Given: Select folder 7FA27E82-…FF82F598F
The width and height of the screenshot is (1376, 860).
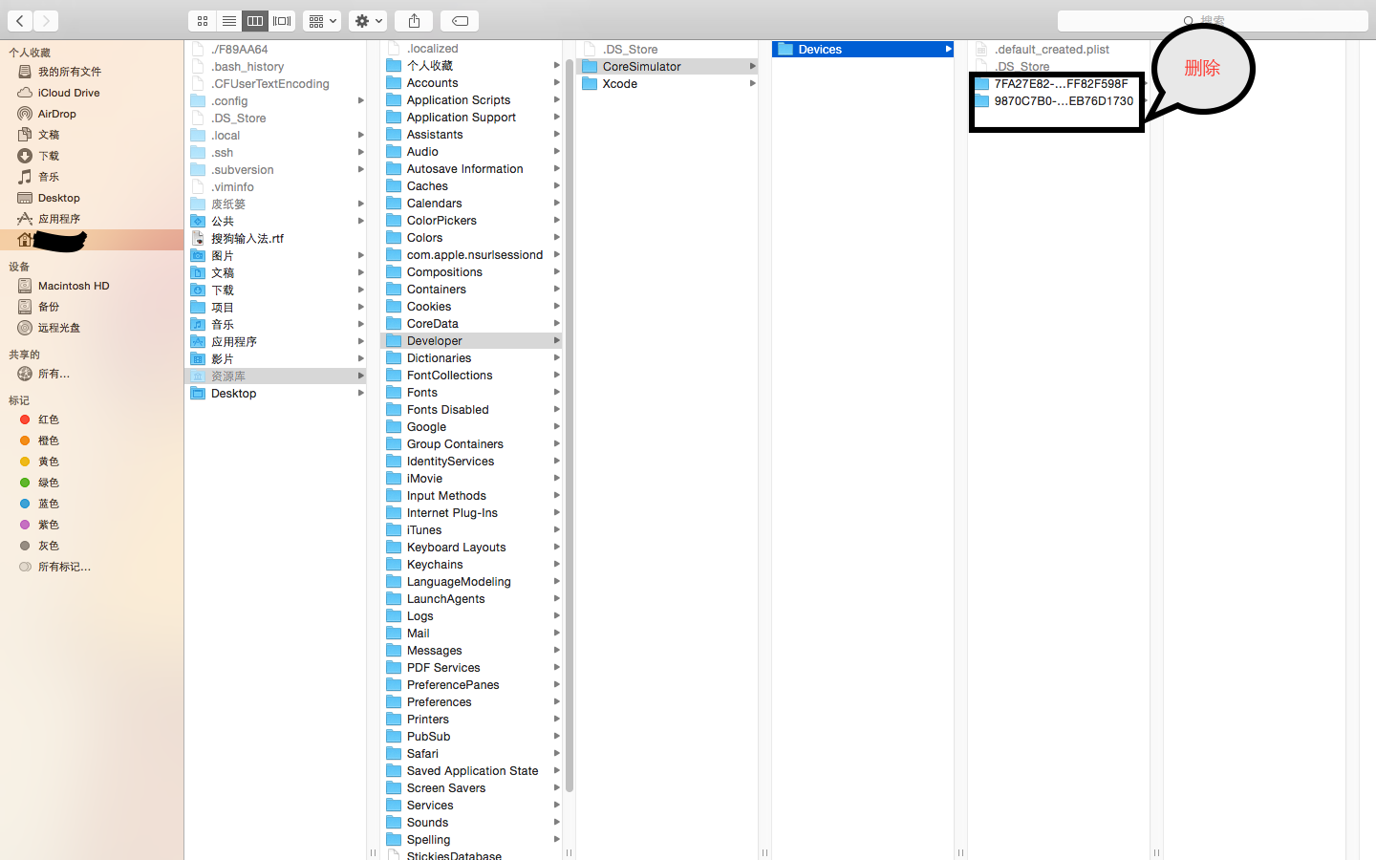Looking at the screenshot, I should pyautogui.click(x=1059, y=84).
